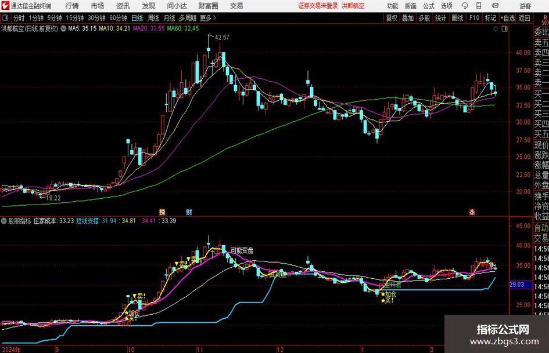549x353 pixels.
Task: Switch to the 分时 chart tab
Action: [19, 18]
